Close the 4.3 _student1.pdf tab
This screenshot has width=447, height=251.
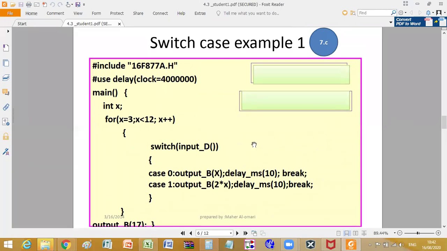coord(119,24)
